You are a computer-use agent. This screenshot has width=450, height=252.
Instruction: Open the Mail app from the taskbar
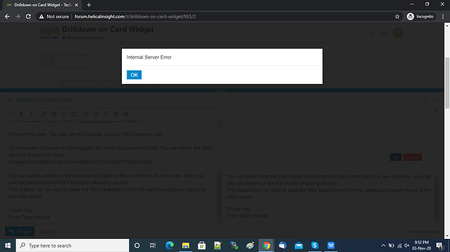299,245
